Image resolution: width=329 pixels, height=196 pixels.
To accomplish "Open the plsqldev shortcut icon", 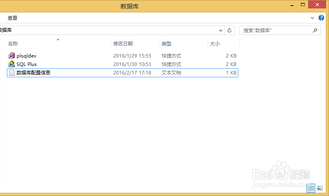I will point(12,56).
